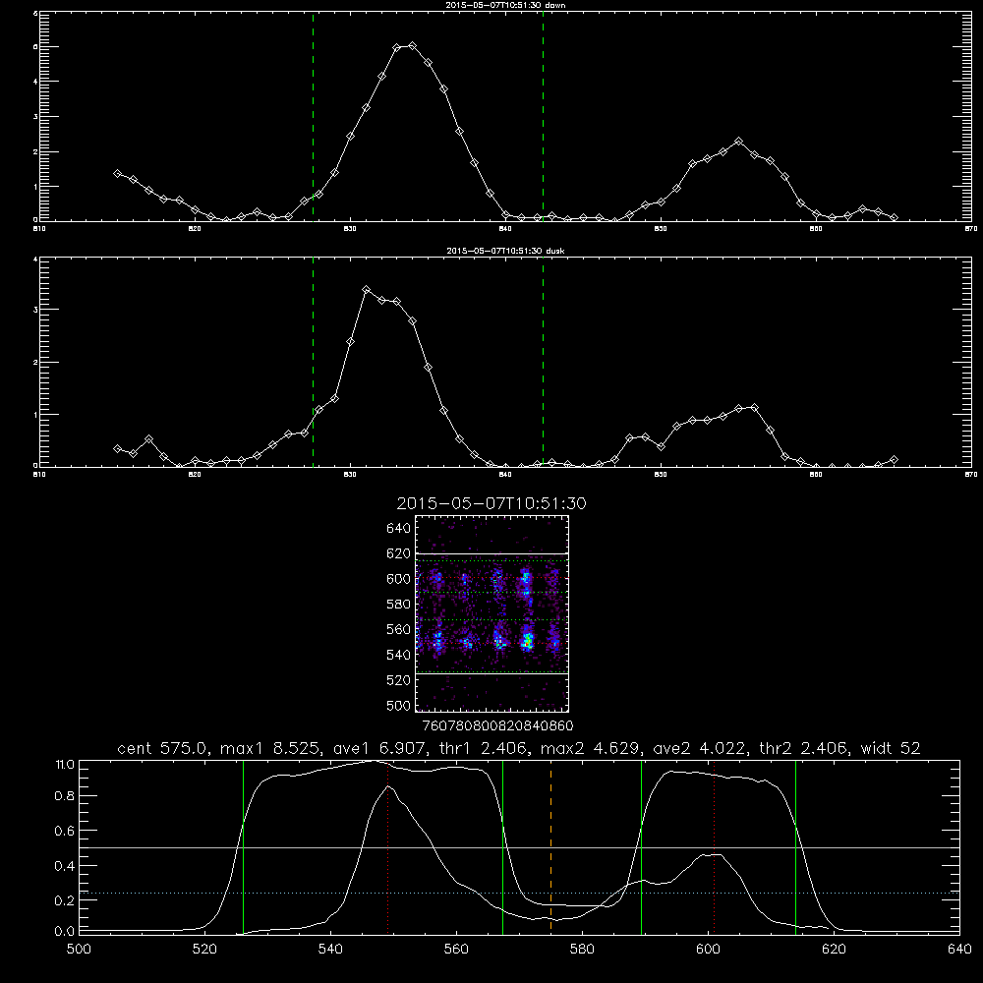
Task: Click the green vertical line near 567 in the bottom plot
Action: click(x=502, y=846)
